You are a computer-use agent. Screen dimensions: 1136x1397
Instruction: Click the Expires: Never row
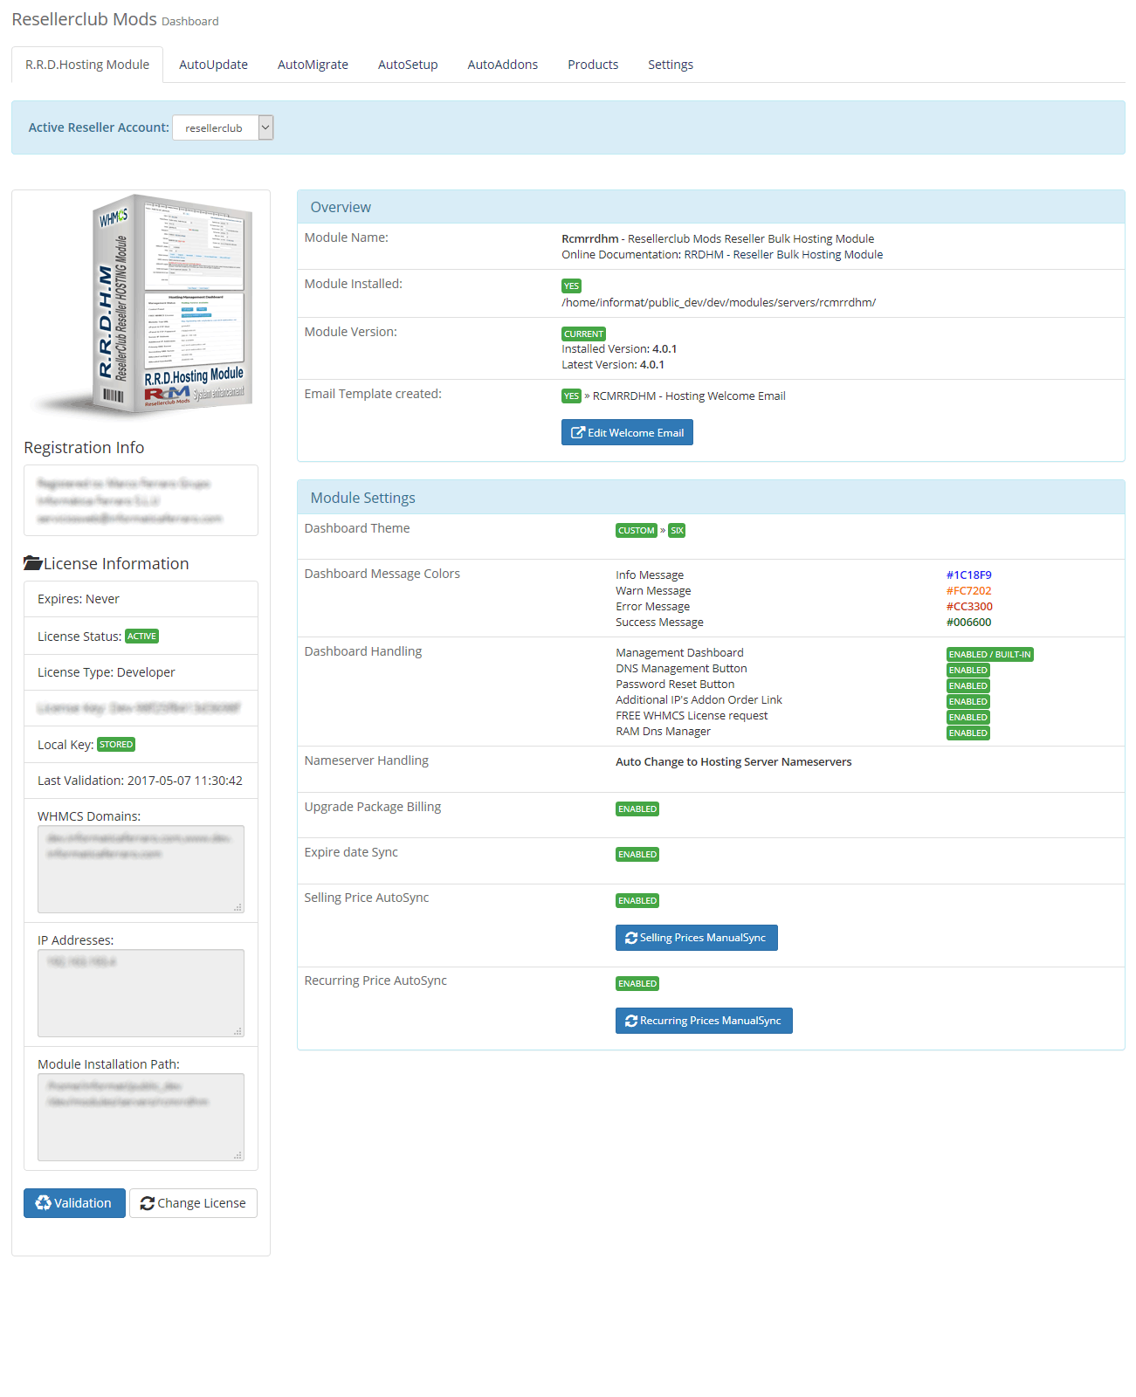(141, 599)
